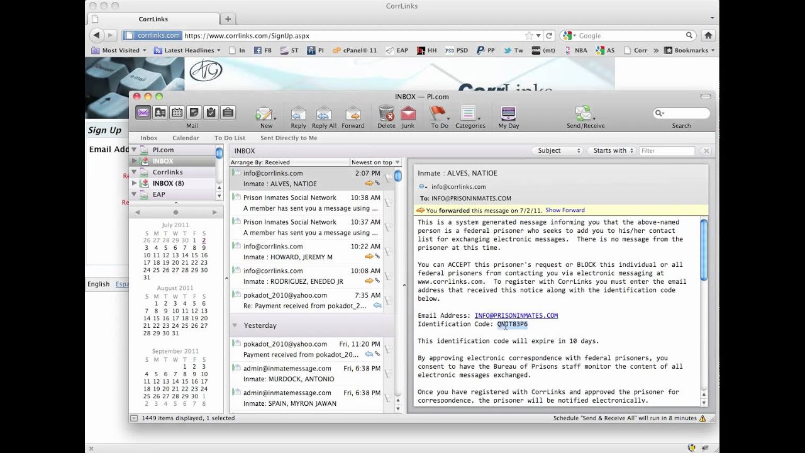Click folder list scrollbar thumb

point(219,152)
